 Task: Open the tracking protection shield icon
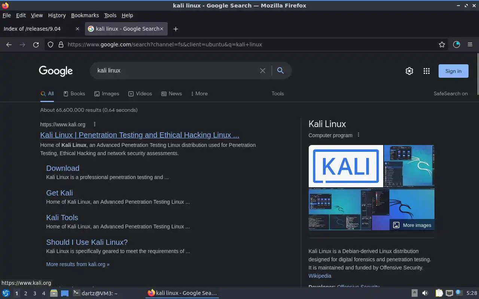point(51,44)
